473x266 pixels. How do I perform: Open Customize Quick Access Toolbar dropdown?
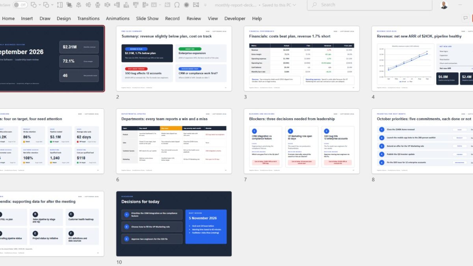[205, 5]
